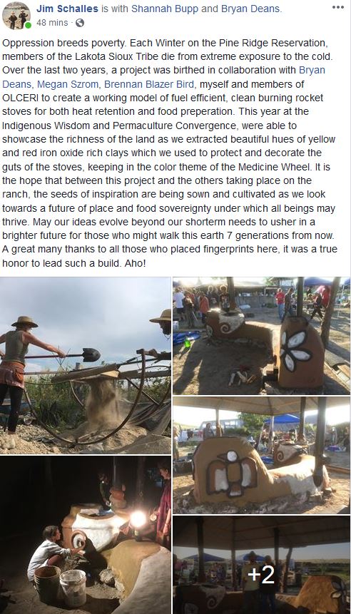Click the post body text paragraph

pyautogui.click(x=170, y=153)
